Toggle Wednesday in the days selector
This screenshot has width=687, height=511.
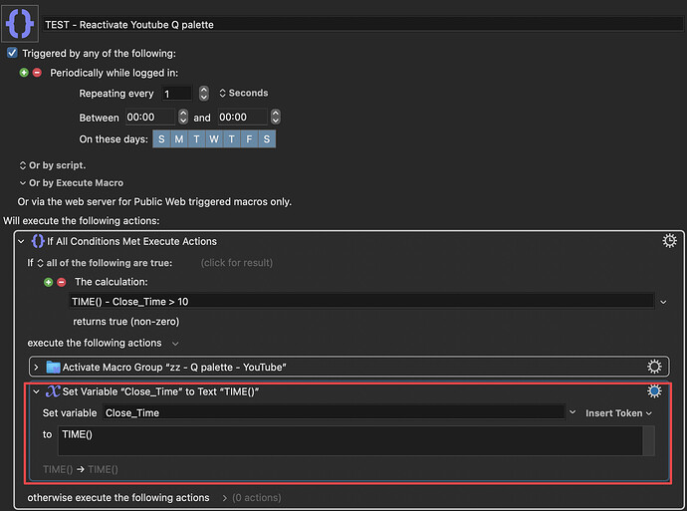pyautogui.click(x=214, y=139)
